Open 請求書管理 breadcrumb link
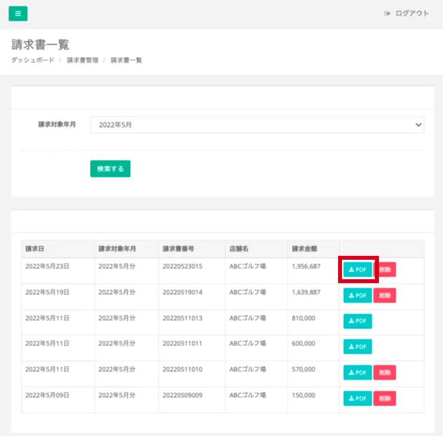Image resolution: width=443 pixels, height=436 pixels. [x=82, y=60]
